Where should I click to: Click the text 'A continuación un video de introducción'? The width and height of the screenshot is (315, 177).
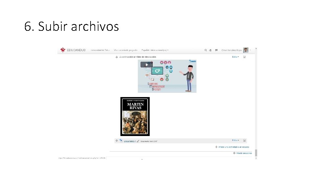click(x=137, y=57)
